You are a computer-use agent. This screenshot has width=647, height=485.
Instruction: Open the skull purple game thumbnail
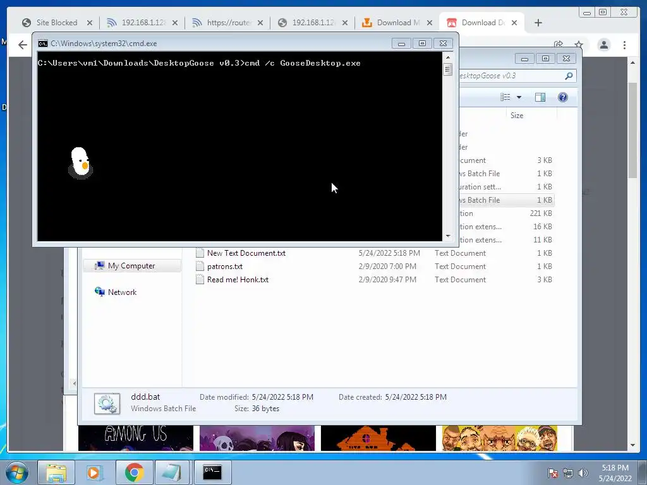[x=257, y=438]
